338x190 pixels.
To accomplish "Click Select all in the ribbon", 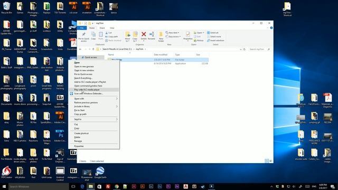I will (213, 33).
